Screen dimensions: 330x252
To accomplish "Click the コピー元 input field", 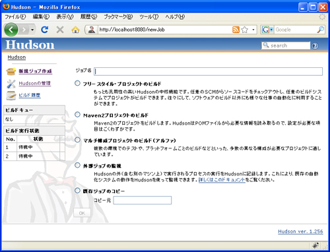I will [143, 200].
